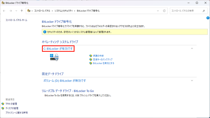210x118 pixels.
Task: Click shield icon beside BitLocker を無効にする
Action: pyautogui.click(x=91, y=63)
